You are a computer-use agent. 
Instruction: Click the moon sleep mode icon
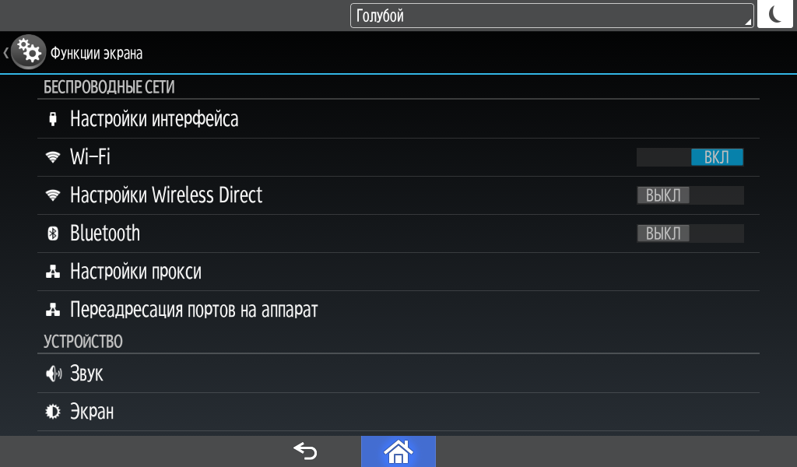775,14
